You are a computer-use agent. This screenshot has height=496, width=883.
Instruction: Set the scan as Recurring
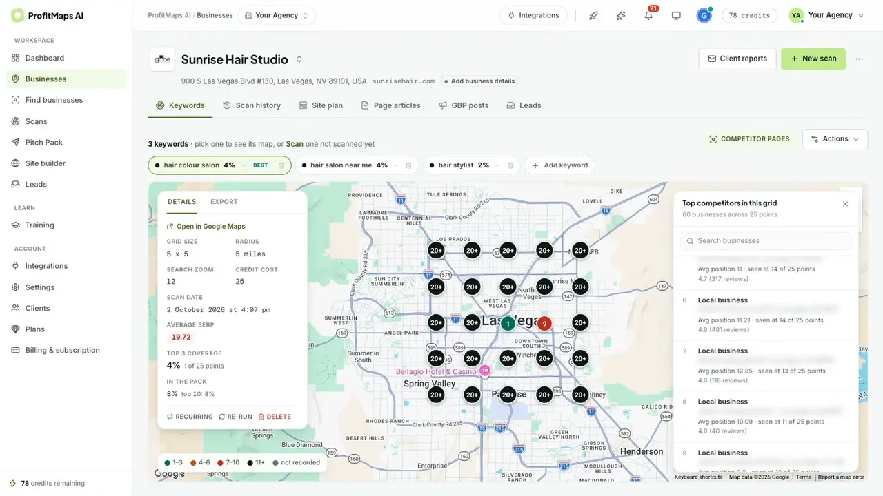tap(190, 417)
